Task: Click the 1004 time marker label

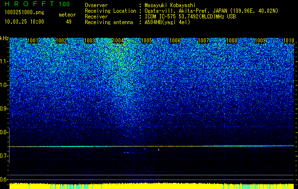Action: (x=118, y=41)
